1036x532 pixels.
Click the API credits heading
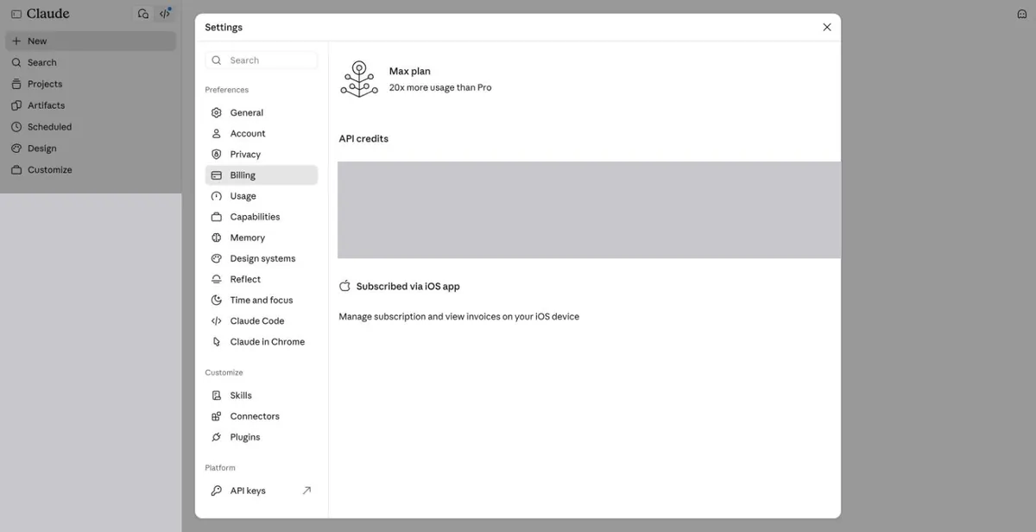pos(363,138)
